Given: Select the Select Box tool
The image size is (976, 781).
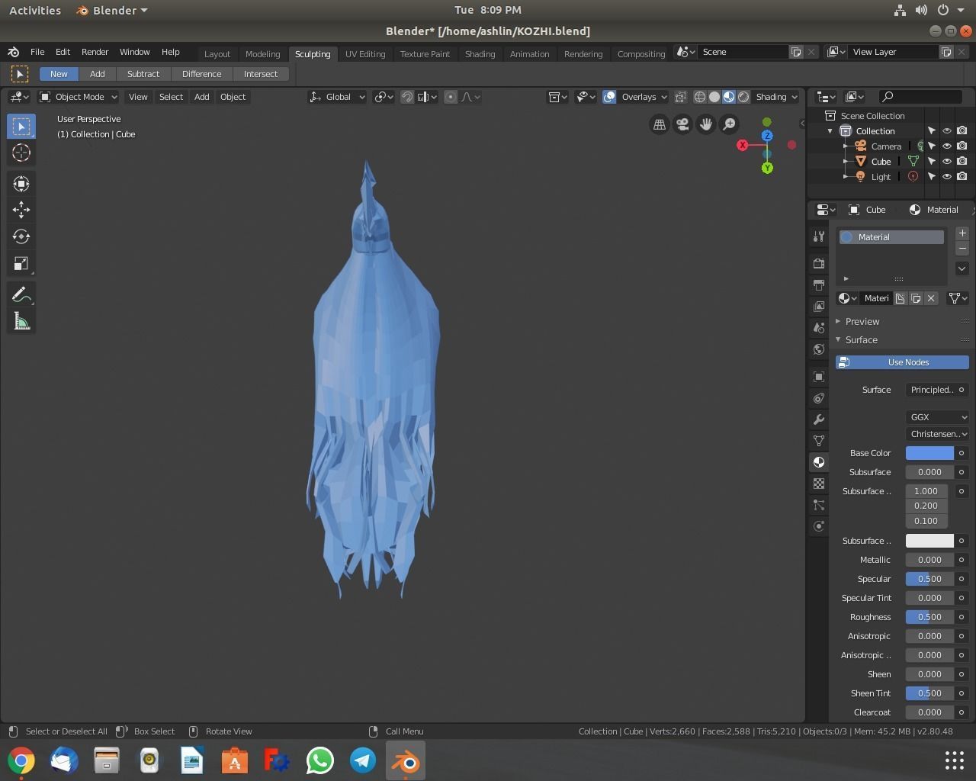Looking at the screenshot, I should (x=21, y=126).
